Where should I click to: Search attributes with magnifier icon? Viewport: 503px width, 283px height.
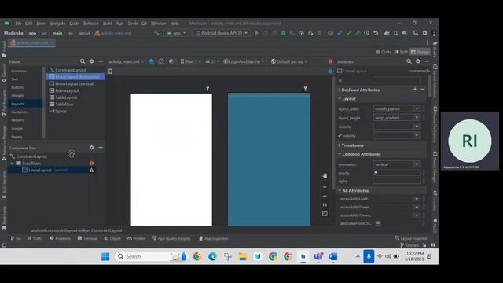(409, 61)
